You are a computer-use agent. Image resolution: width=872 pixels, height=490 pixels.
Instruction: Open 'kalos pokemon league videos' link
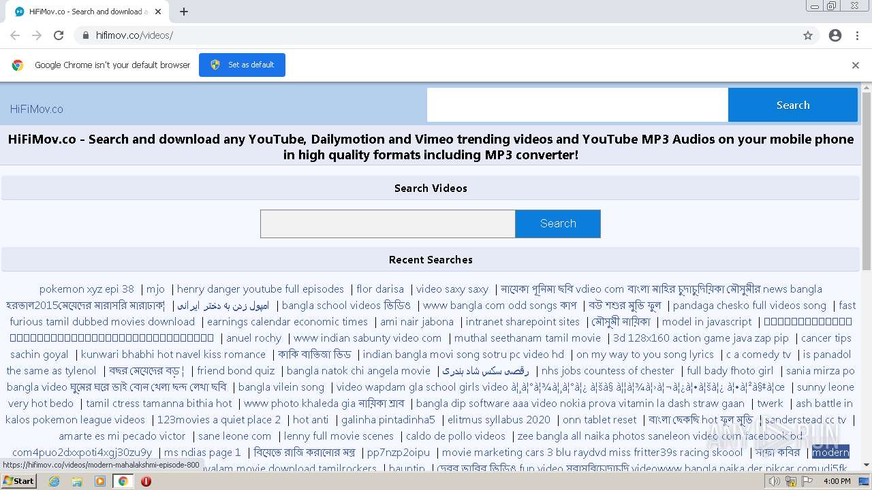pos(76,420)
